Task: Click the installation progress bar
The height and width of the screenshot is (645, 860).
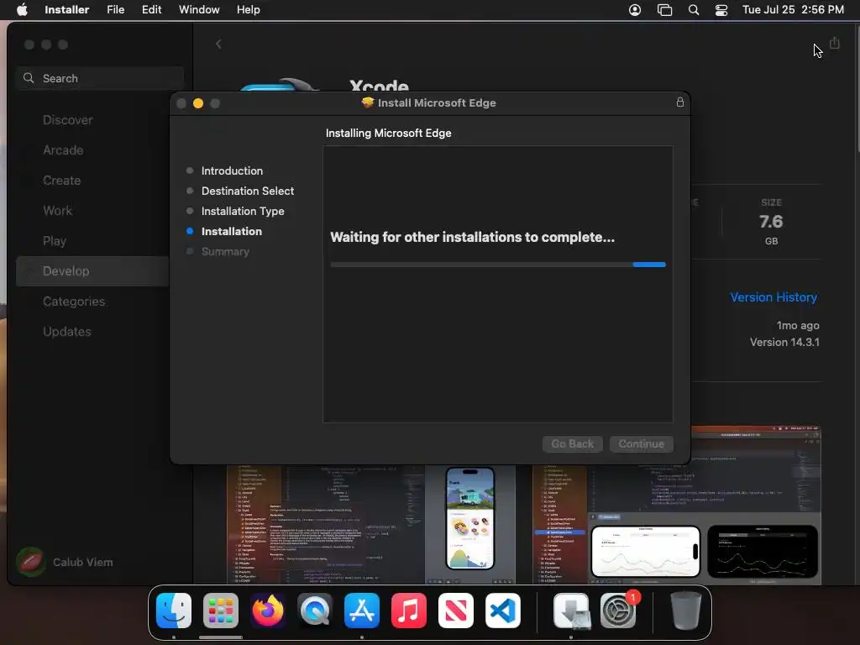Action: tap(498, 265)
